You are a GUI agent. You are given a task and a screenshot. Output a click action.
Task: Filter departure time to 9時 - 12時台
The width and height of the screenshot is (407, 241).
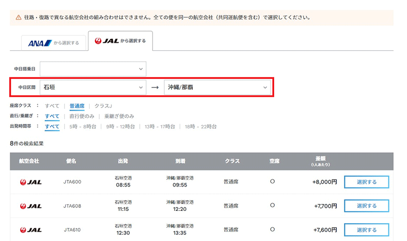point(121,126)
